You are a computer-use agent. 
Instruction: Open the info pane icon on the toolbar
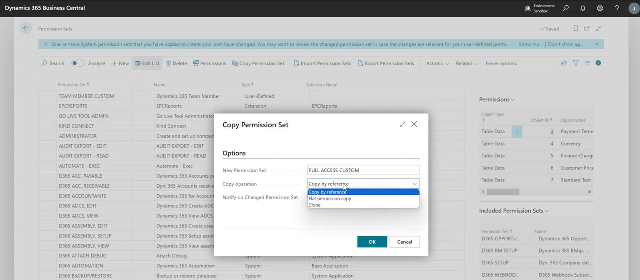598,63
